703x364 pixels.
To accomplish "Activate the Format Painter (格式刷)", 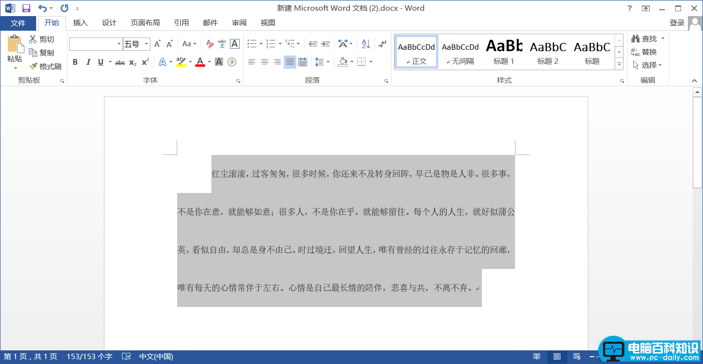I will click(x=45, y=66).
